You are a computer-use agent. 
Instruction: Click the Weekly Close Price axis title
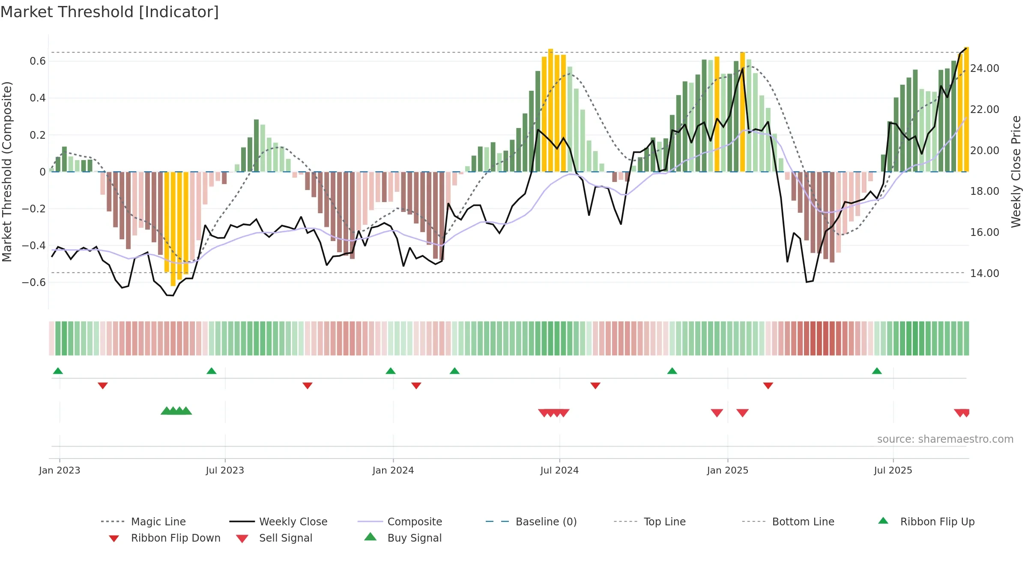tap(1016, 171)
